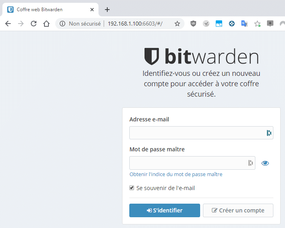Toggle the Se souvenir de l'e-mail checkbox
The width and height of the screenshot is (285, 228).
[132, 188]
